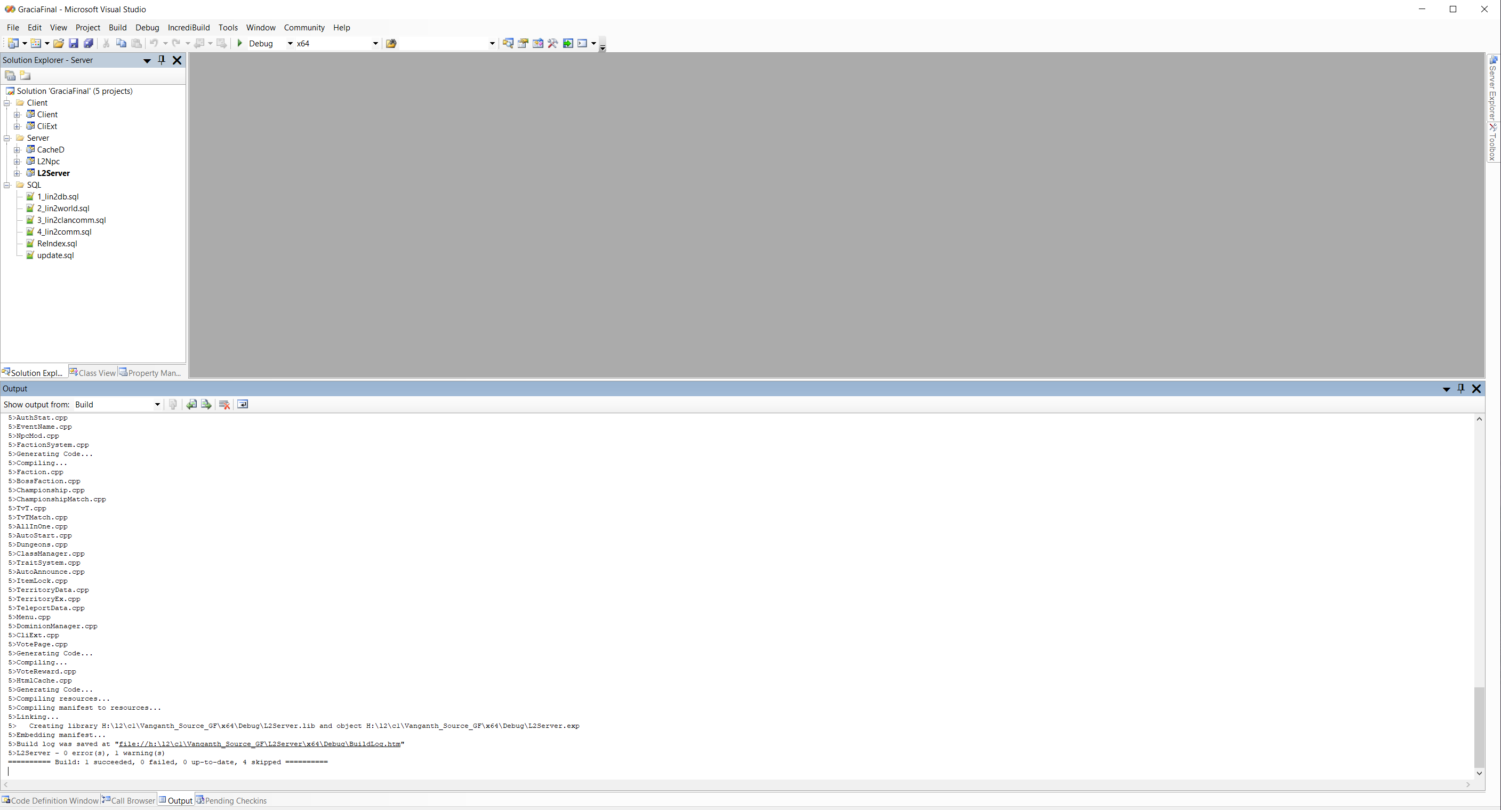Image resolution: width=1501 pixels, height=810 pixels.
Task: Start debugging with the green play button
Action: [x=239, y=43]
